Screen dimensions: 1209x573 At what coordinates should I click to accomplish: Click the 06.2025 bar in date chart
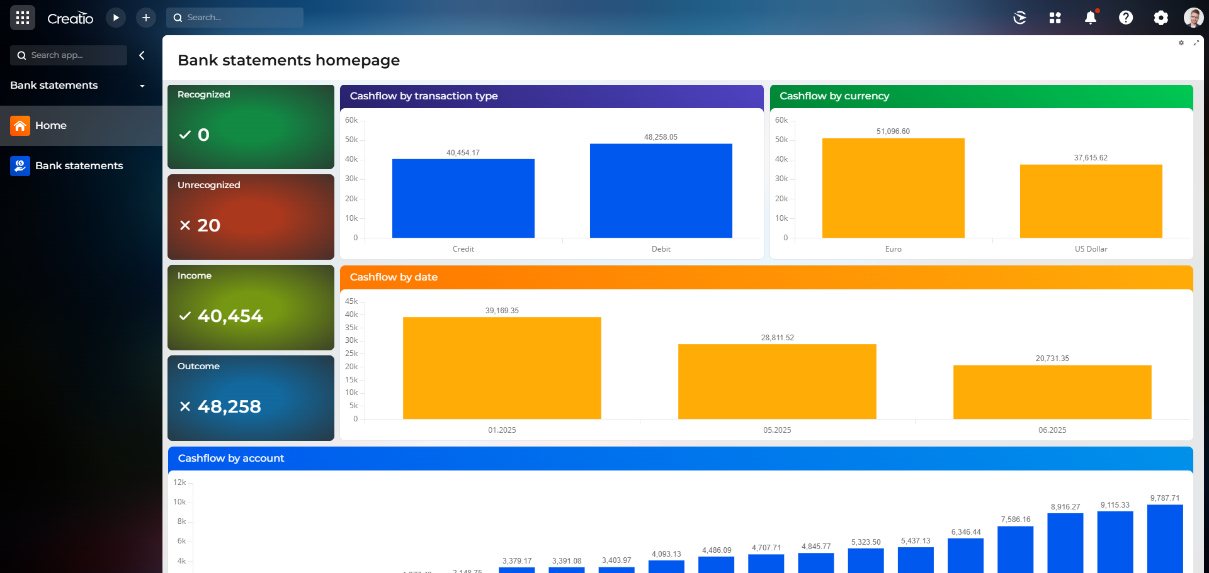point(1052,392)
